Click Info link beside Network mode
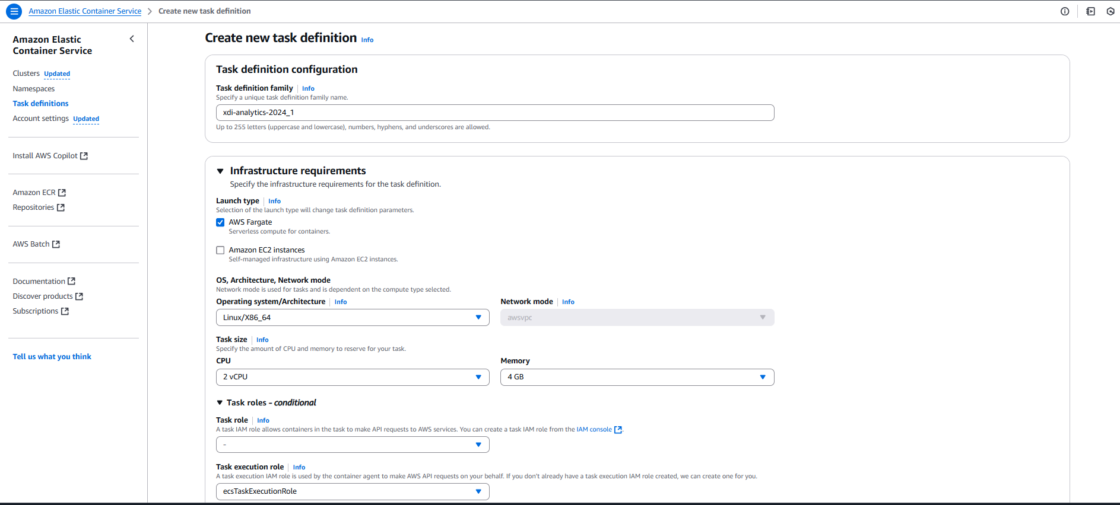 pyautogui.click(x=568, y=302)
